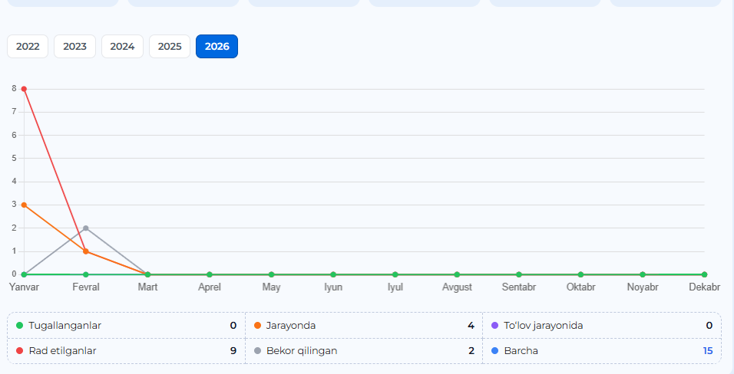Switch to the 2022 year tab
The width and height of the screenshot is (734, 374).
pos(28,47)
